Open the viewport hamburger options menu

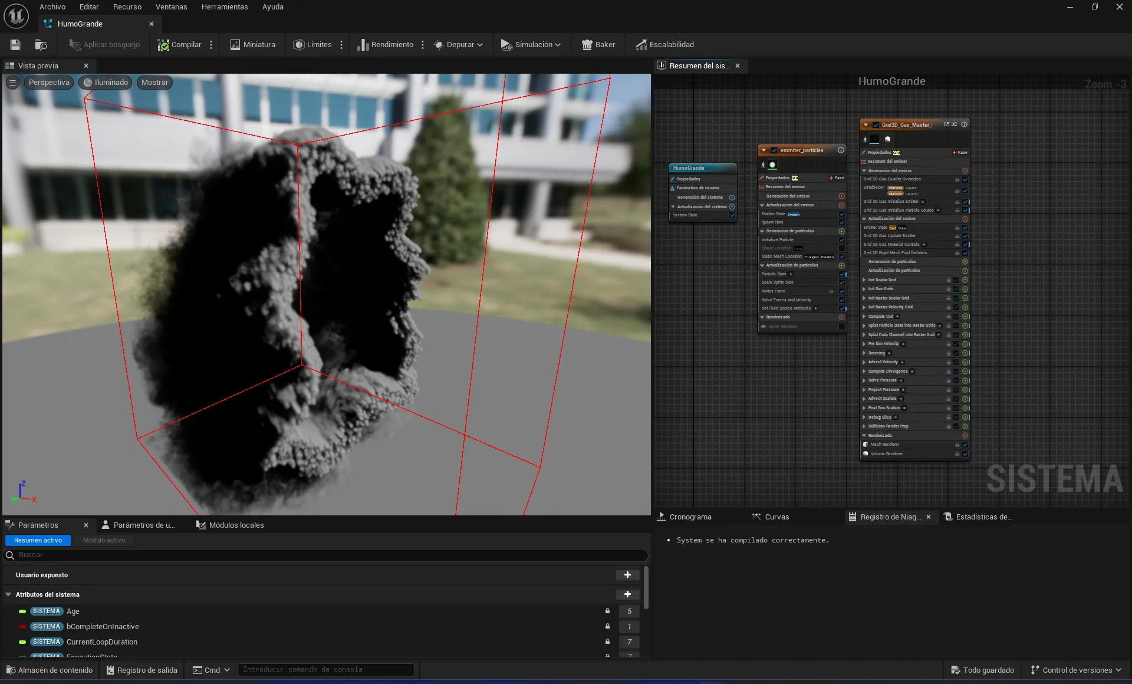[12, 83]
